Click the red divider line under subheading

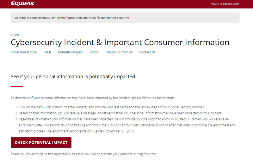17,87
